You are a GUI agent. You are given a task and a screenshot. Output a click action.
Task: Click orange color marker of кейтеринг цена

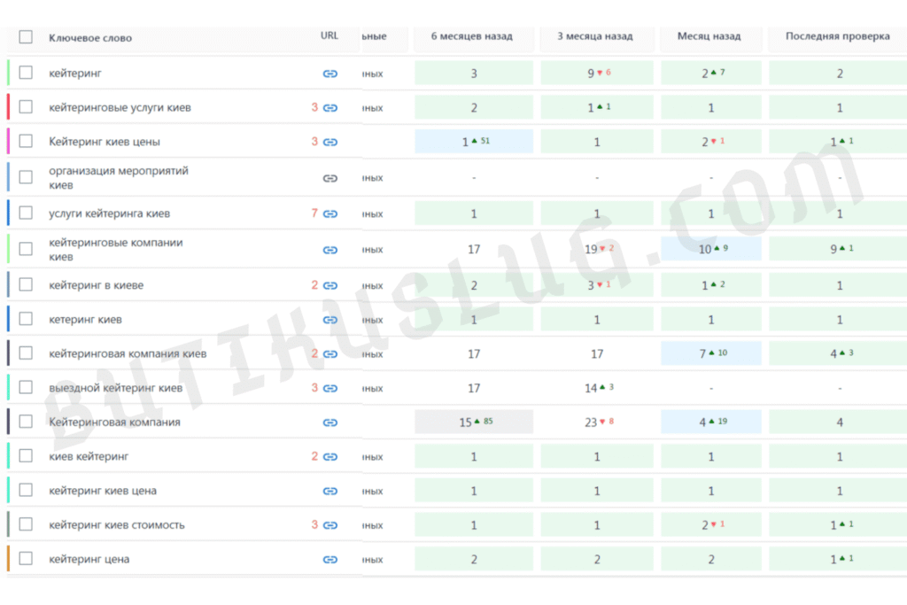coord(8,558)
